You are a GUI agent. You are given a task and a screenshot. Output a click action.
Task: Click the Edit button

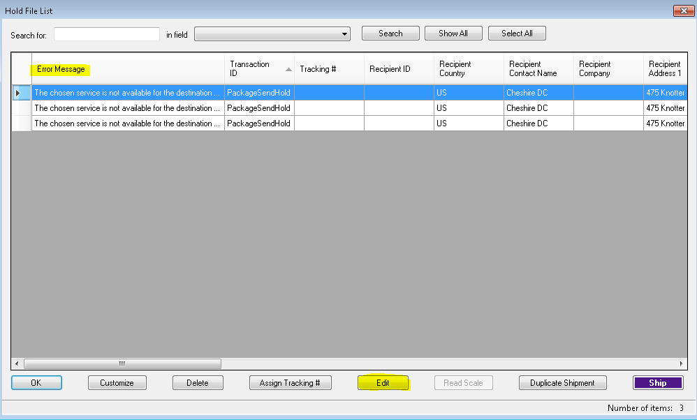tap(383, 383)
